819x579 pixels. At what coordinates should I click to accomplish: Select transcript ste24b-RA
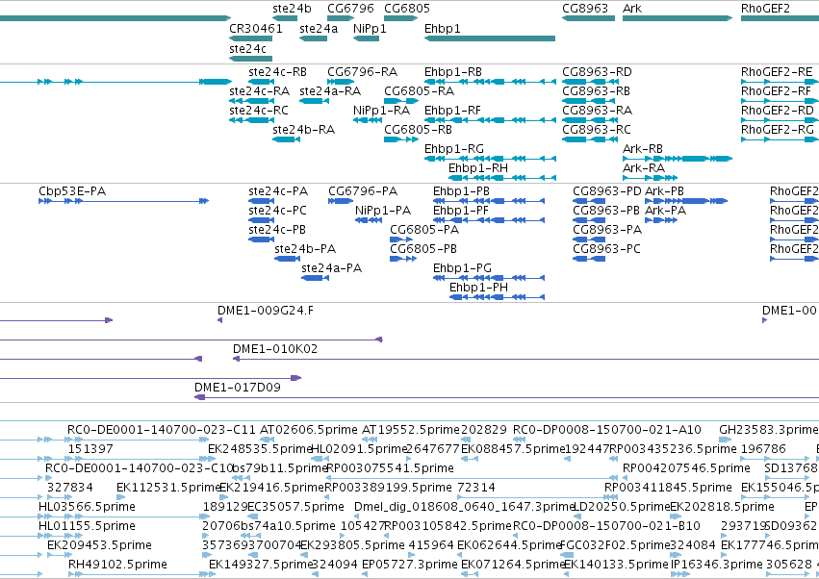pos(303,130)
